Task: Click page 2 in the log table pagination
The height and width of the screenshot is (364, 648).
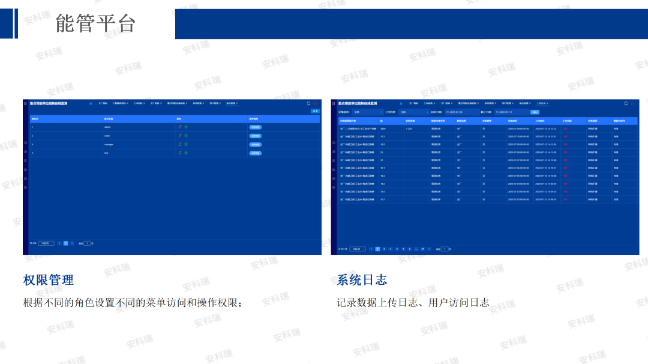Action: point(384,249)
